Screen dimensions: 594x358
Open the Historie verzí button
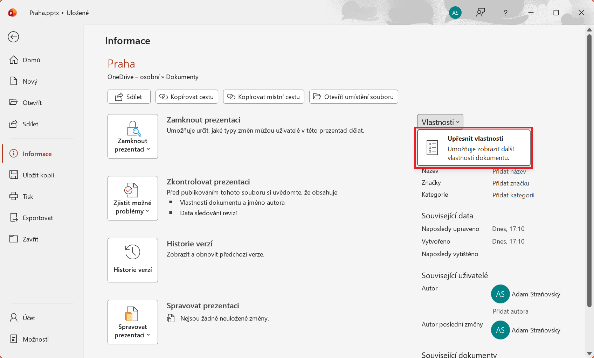click(x=133, y=260)
